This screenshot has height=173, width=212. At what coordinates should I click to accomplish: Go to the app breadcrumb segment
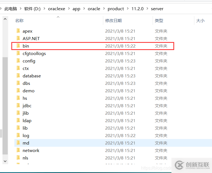tap(76, 9)
